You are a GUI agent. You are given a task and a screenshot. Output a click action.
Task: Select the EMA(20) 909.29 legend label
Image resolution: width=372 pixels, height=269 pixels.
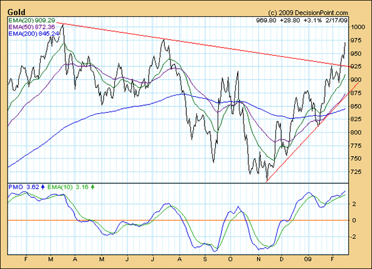(x=32, y=21)
